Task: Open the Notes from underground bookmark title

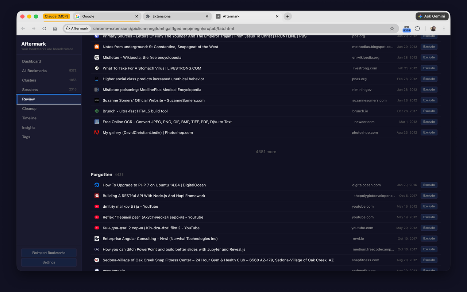Action: pyautogui.click(x=161, y=47)
